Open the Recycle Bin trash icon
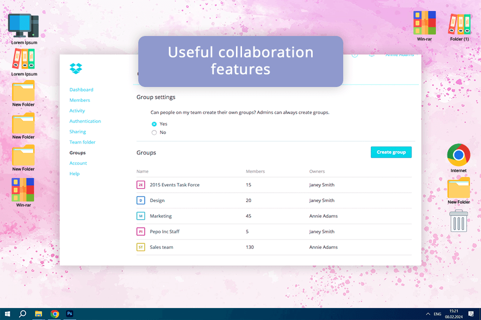Image resolution: width=481 pixels, height=320 pixels. pyautogui.click(x=458, y=221)
